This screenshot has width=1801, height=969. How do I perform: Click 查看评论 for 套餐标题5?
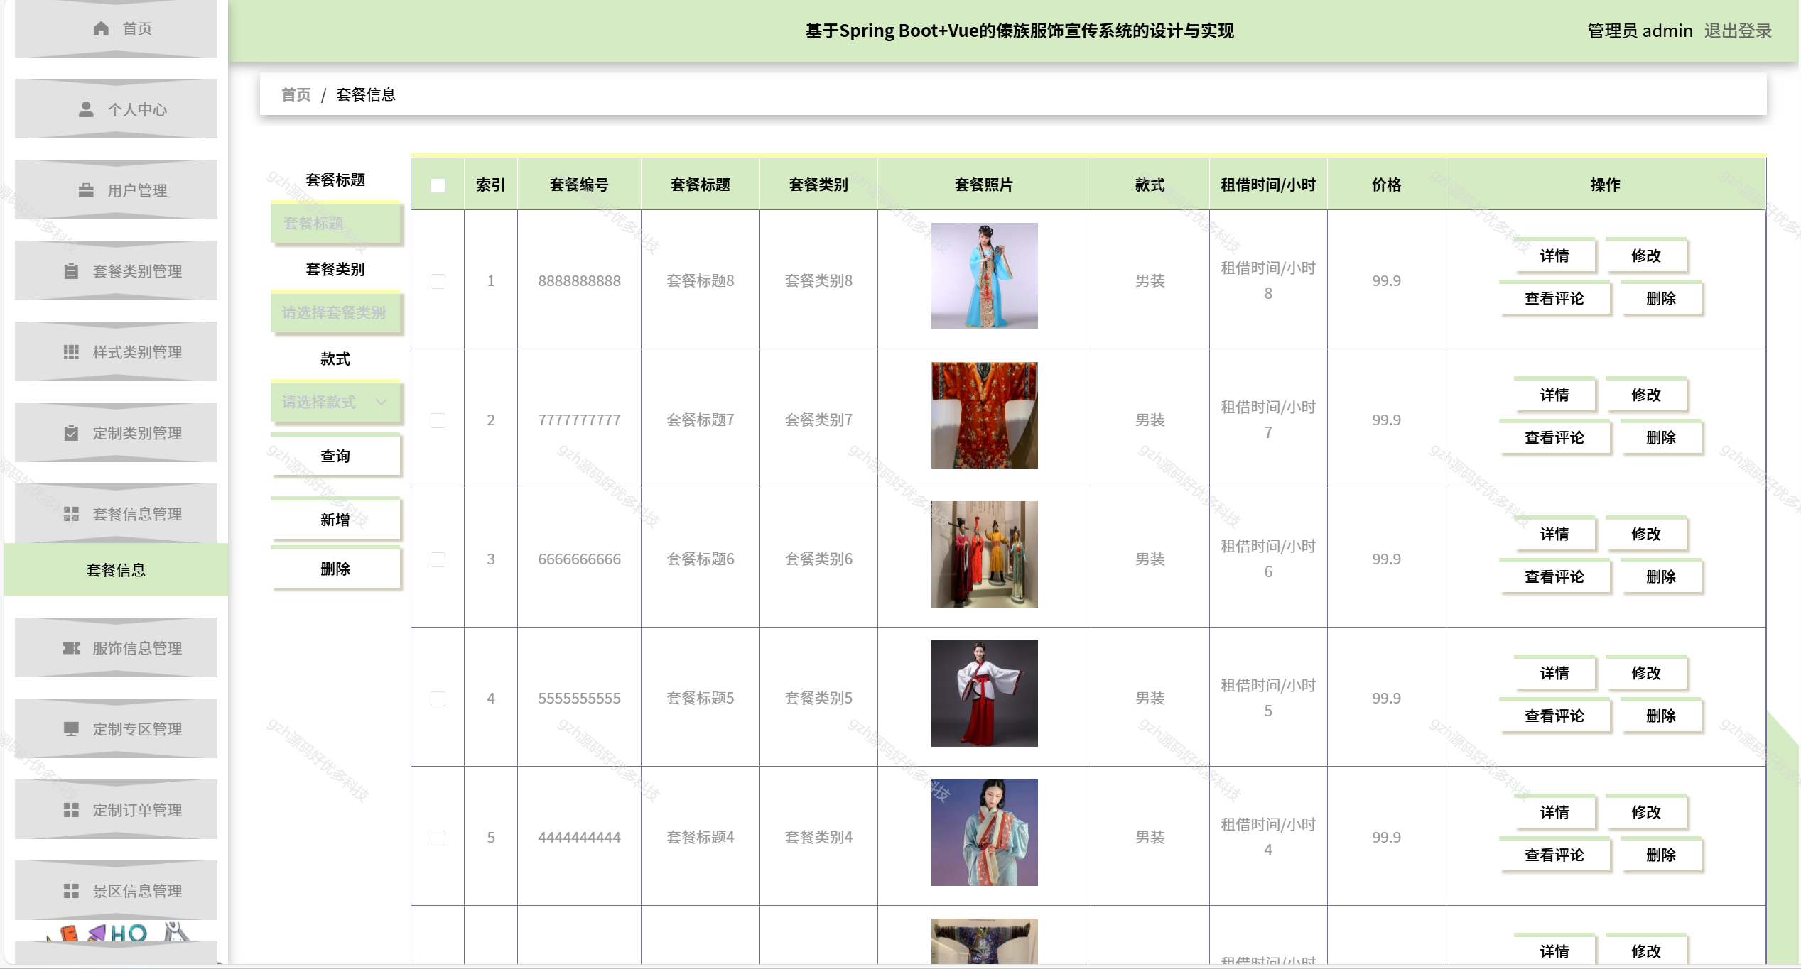tap(1554, 716)
